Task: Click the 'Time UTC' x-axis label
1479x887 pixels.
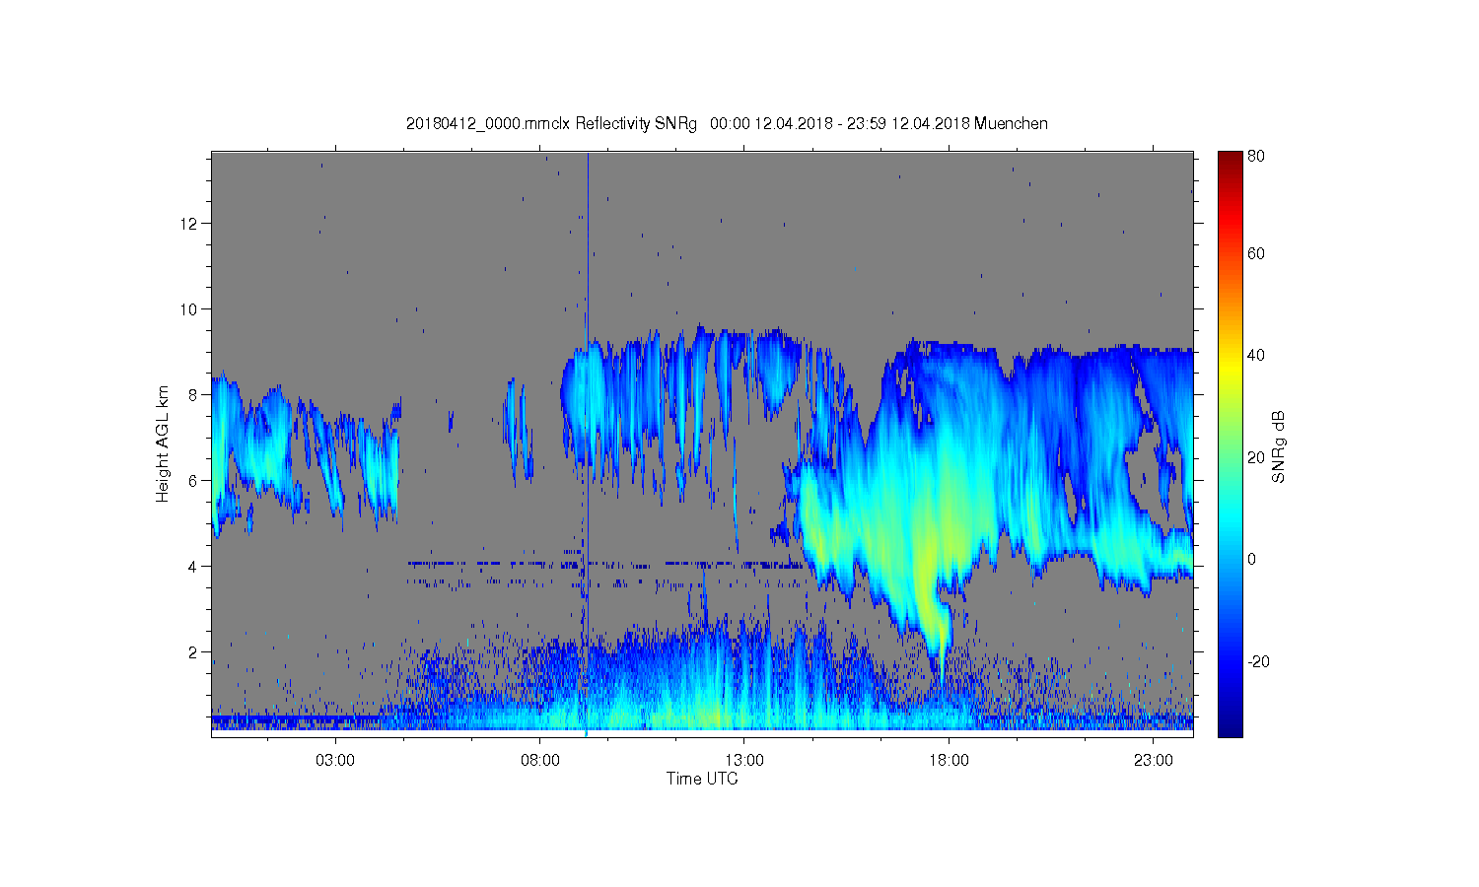Action: pyautogui.click(x=702, y=779)
